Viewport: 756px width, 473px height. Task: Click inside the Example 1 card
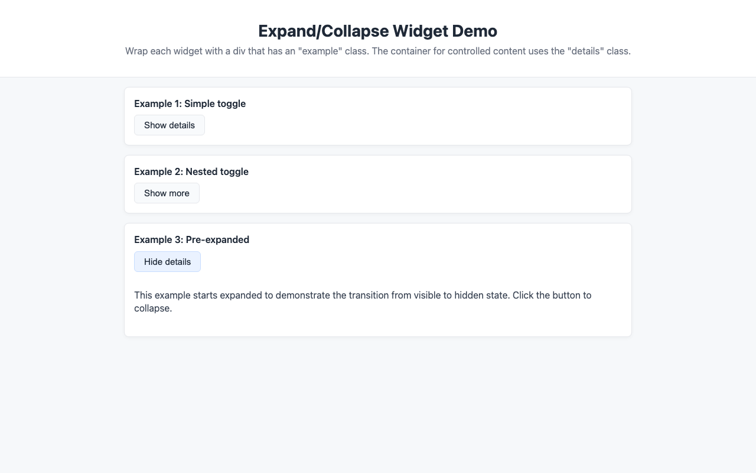(x=413, y=115)
